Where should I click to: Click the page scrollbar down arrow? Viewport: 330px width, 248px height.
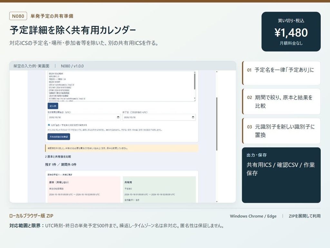217,201
